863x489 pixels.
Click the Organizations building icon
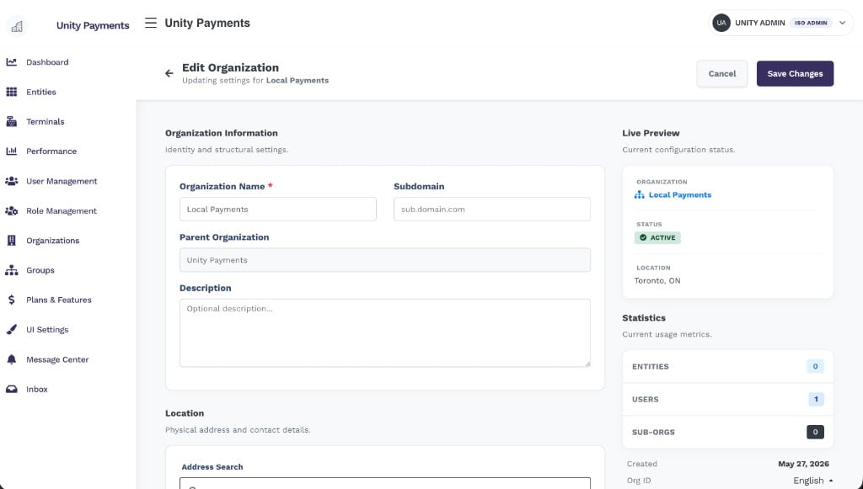click(12, 240)
